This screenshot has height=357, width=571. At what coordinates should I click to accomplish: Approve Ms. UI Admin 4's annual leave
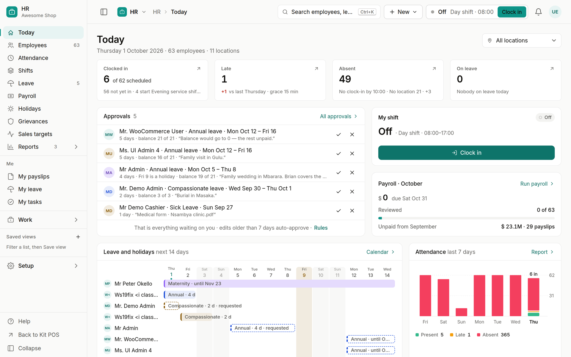338,154
